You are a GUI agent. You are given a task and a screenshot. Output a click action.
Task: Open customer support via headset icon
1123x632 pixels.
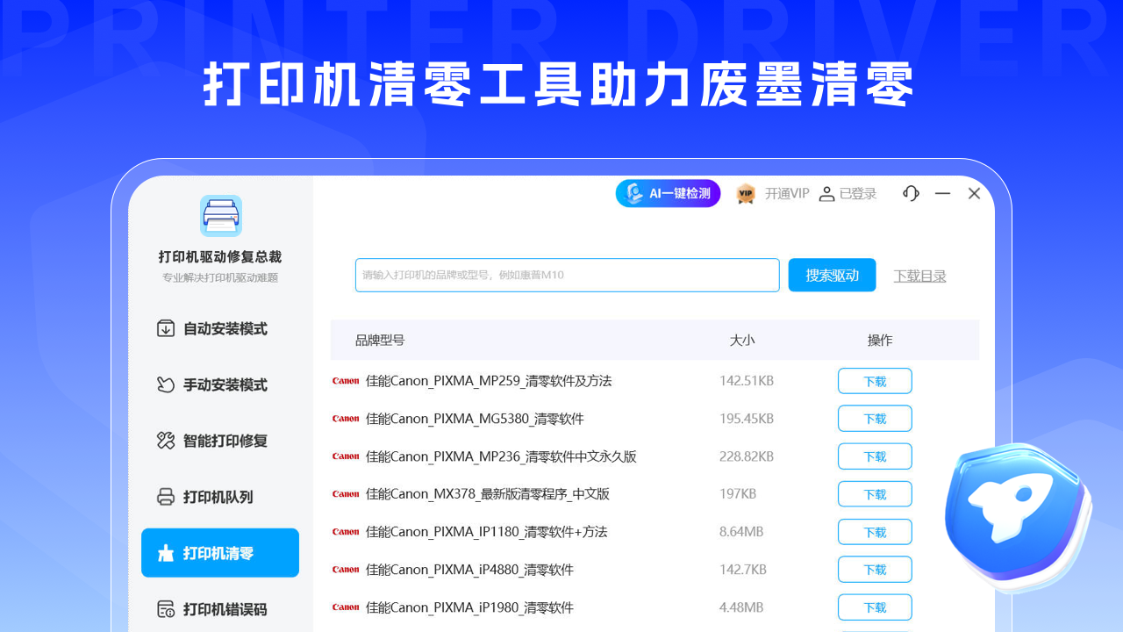[911, 193]
